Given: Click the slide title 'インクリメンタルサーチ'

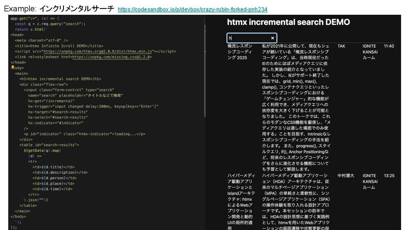Looking at the screenshot, I should 76,9.
